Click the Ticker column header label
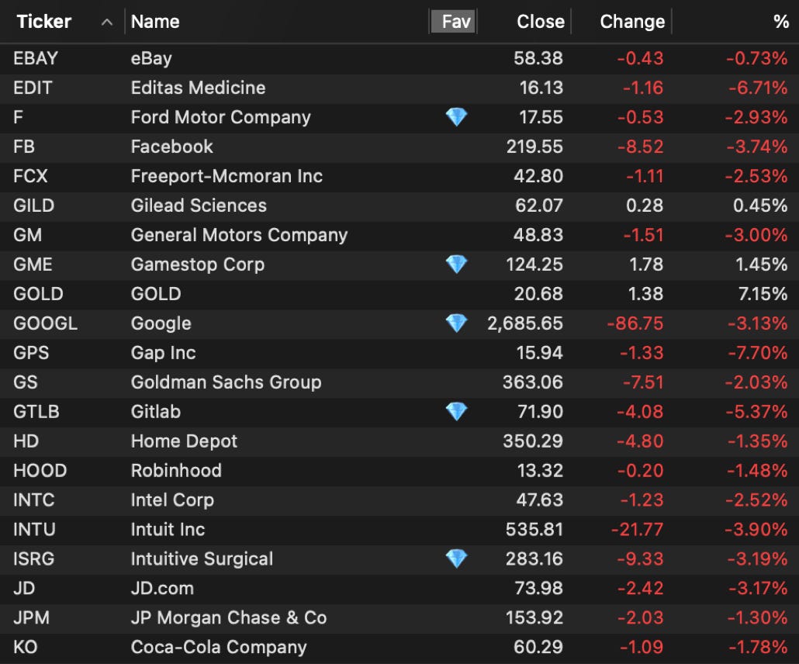 44,22
